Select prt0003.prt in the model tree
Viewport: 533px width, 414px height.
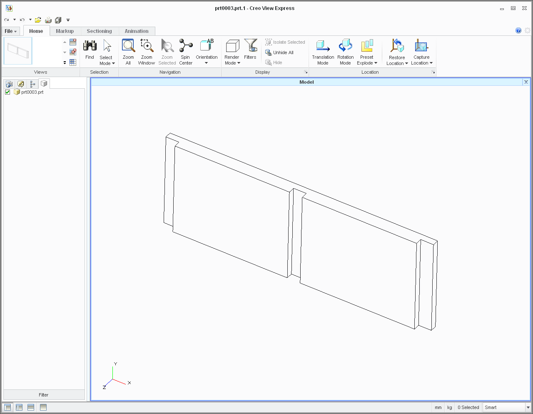(32, 92)
